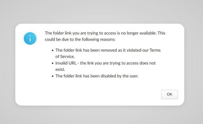Click the bullet dot before 'removed' reason
The height and width of the screenshot is (124, 203).
point(53,50)
